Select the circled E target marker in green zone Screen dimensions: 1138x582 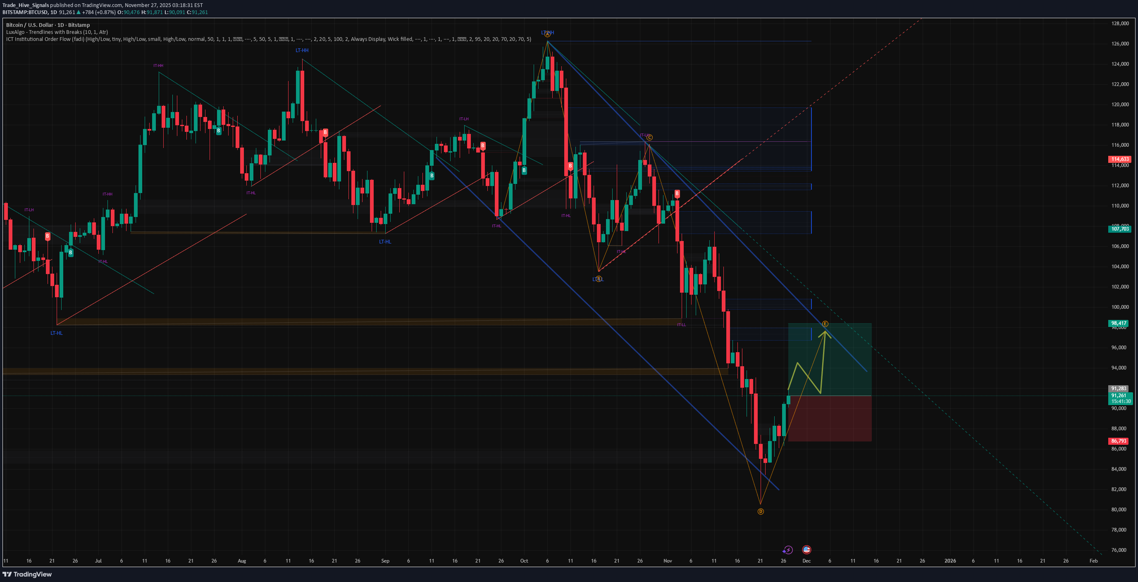(825, 324)
